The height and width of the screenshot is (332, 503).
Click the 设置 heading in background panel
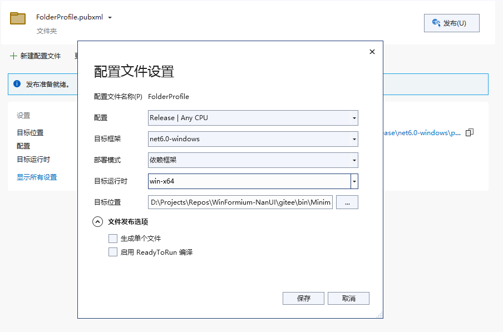23,116
